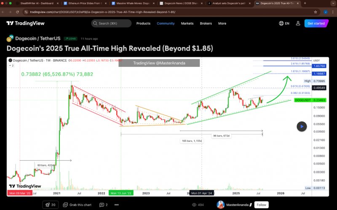
Task: Click the Get started button
Action: 316,24
